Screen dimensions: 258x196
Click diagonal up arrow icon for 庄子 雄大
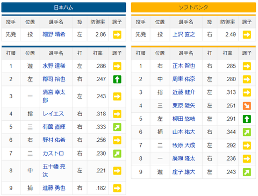pos(247,172)
